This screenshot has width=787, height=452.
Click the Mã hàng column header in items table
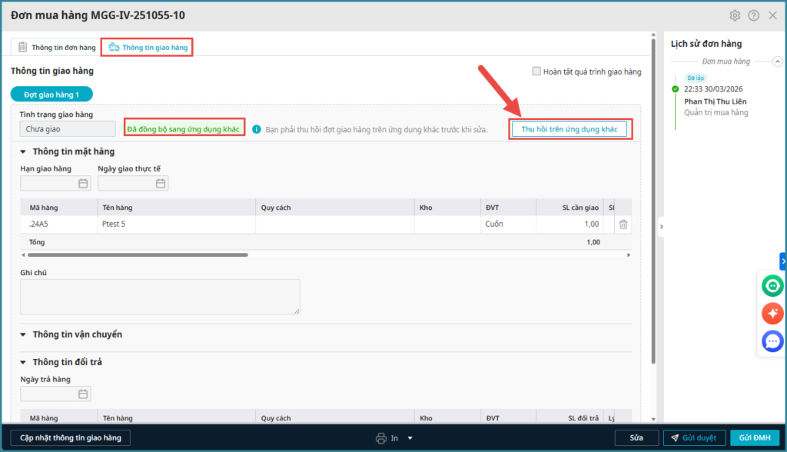click(58, 208)
